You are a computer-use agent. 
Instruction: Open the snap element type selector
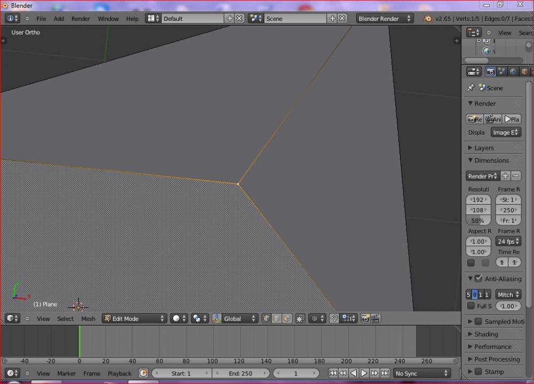pos(348,318)
